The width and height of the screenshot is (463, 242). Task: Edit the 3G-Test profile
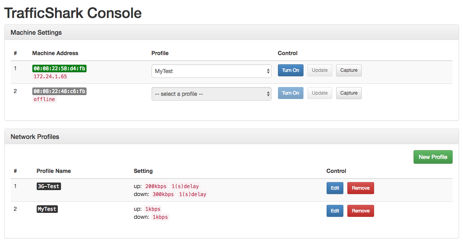tap(335, 188)
